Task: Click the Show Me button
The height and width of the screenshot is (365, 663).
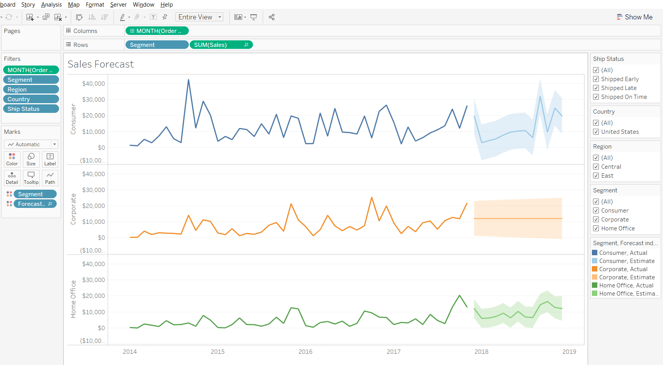Action: (634, 17)
